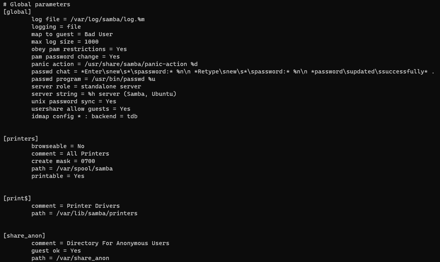This screenshot has height=262, width=440.
Task: Click the 'browseable = No' setting
Action: coord(58,146)
